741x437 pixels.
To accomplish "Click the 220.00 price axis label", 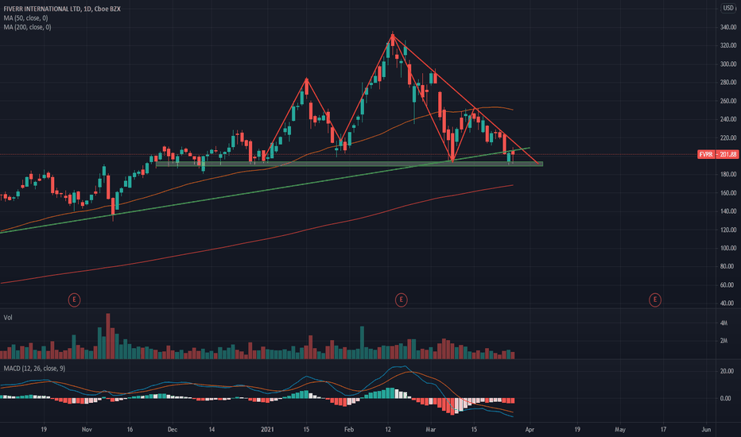I will pos(728,138).
